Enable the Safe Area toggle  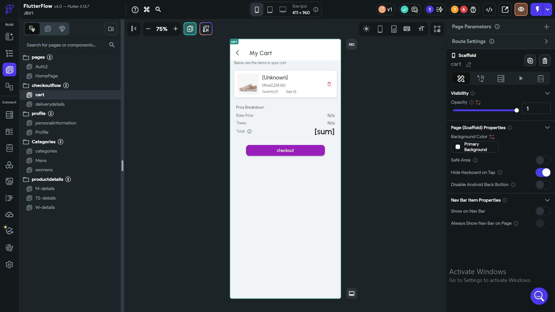click(543, 160)
